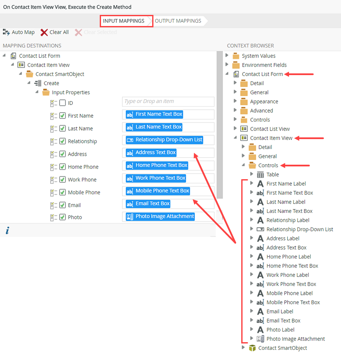The height and width of the screenshot is (352, 341).
Task: Select the Contact List Form icon in Context Browser
Action: 236,74
